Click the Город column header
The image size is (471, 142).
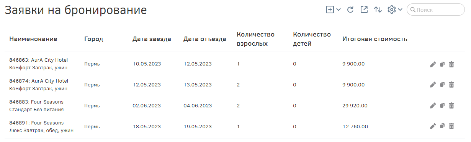[x=93, y=39]
